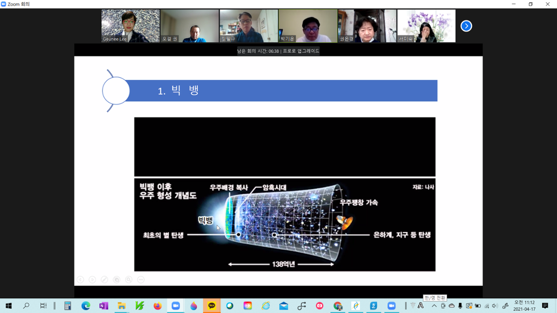Open Windows Start menu
This screenshot has height=313, width=557.
tap(8, 306)
